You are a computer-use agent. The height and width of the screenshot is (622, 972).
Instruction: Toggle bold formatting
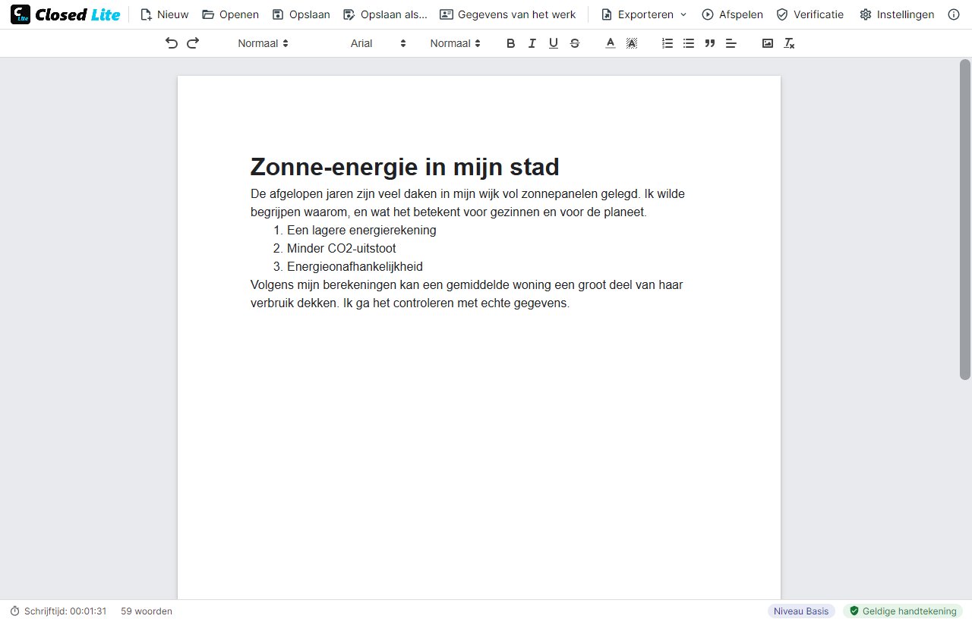[511, 43]
